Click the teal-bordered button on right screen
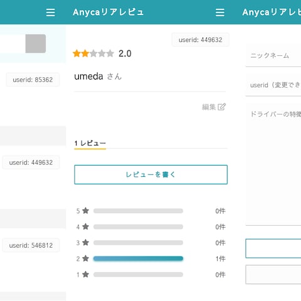Screen dimensions: 301x301 click(x=273, y=248)
